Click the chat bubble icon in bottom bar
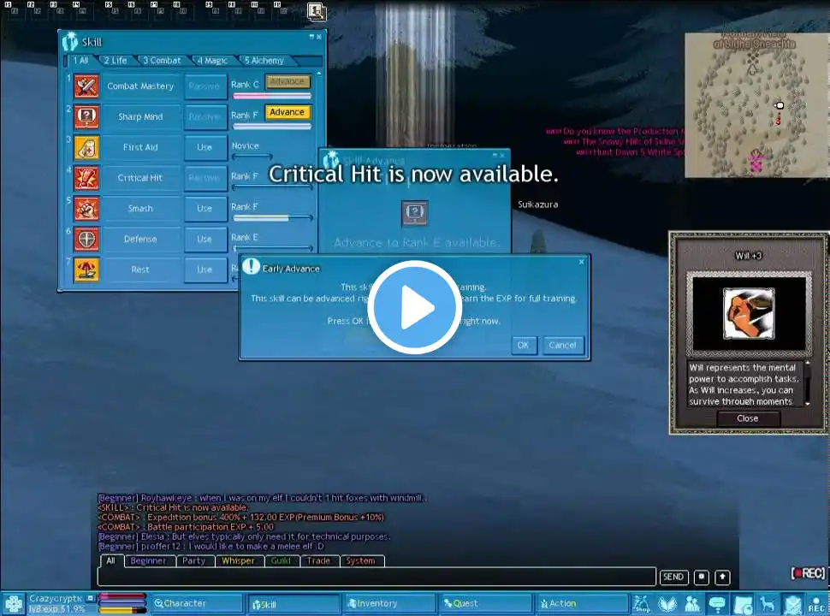The height and width of the screenshot is (616, 830). 717,604
